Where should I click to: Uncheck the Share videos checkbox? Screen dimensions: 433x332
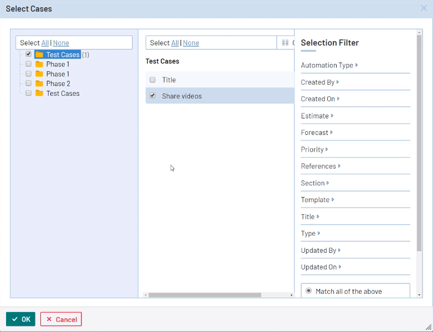point(153,96)
